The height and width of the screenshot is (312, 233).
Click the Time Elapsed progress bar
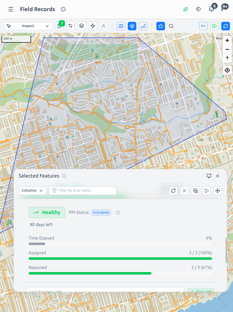tap(120, 244)
